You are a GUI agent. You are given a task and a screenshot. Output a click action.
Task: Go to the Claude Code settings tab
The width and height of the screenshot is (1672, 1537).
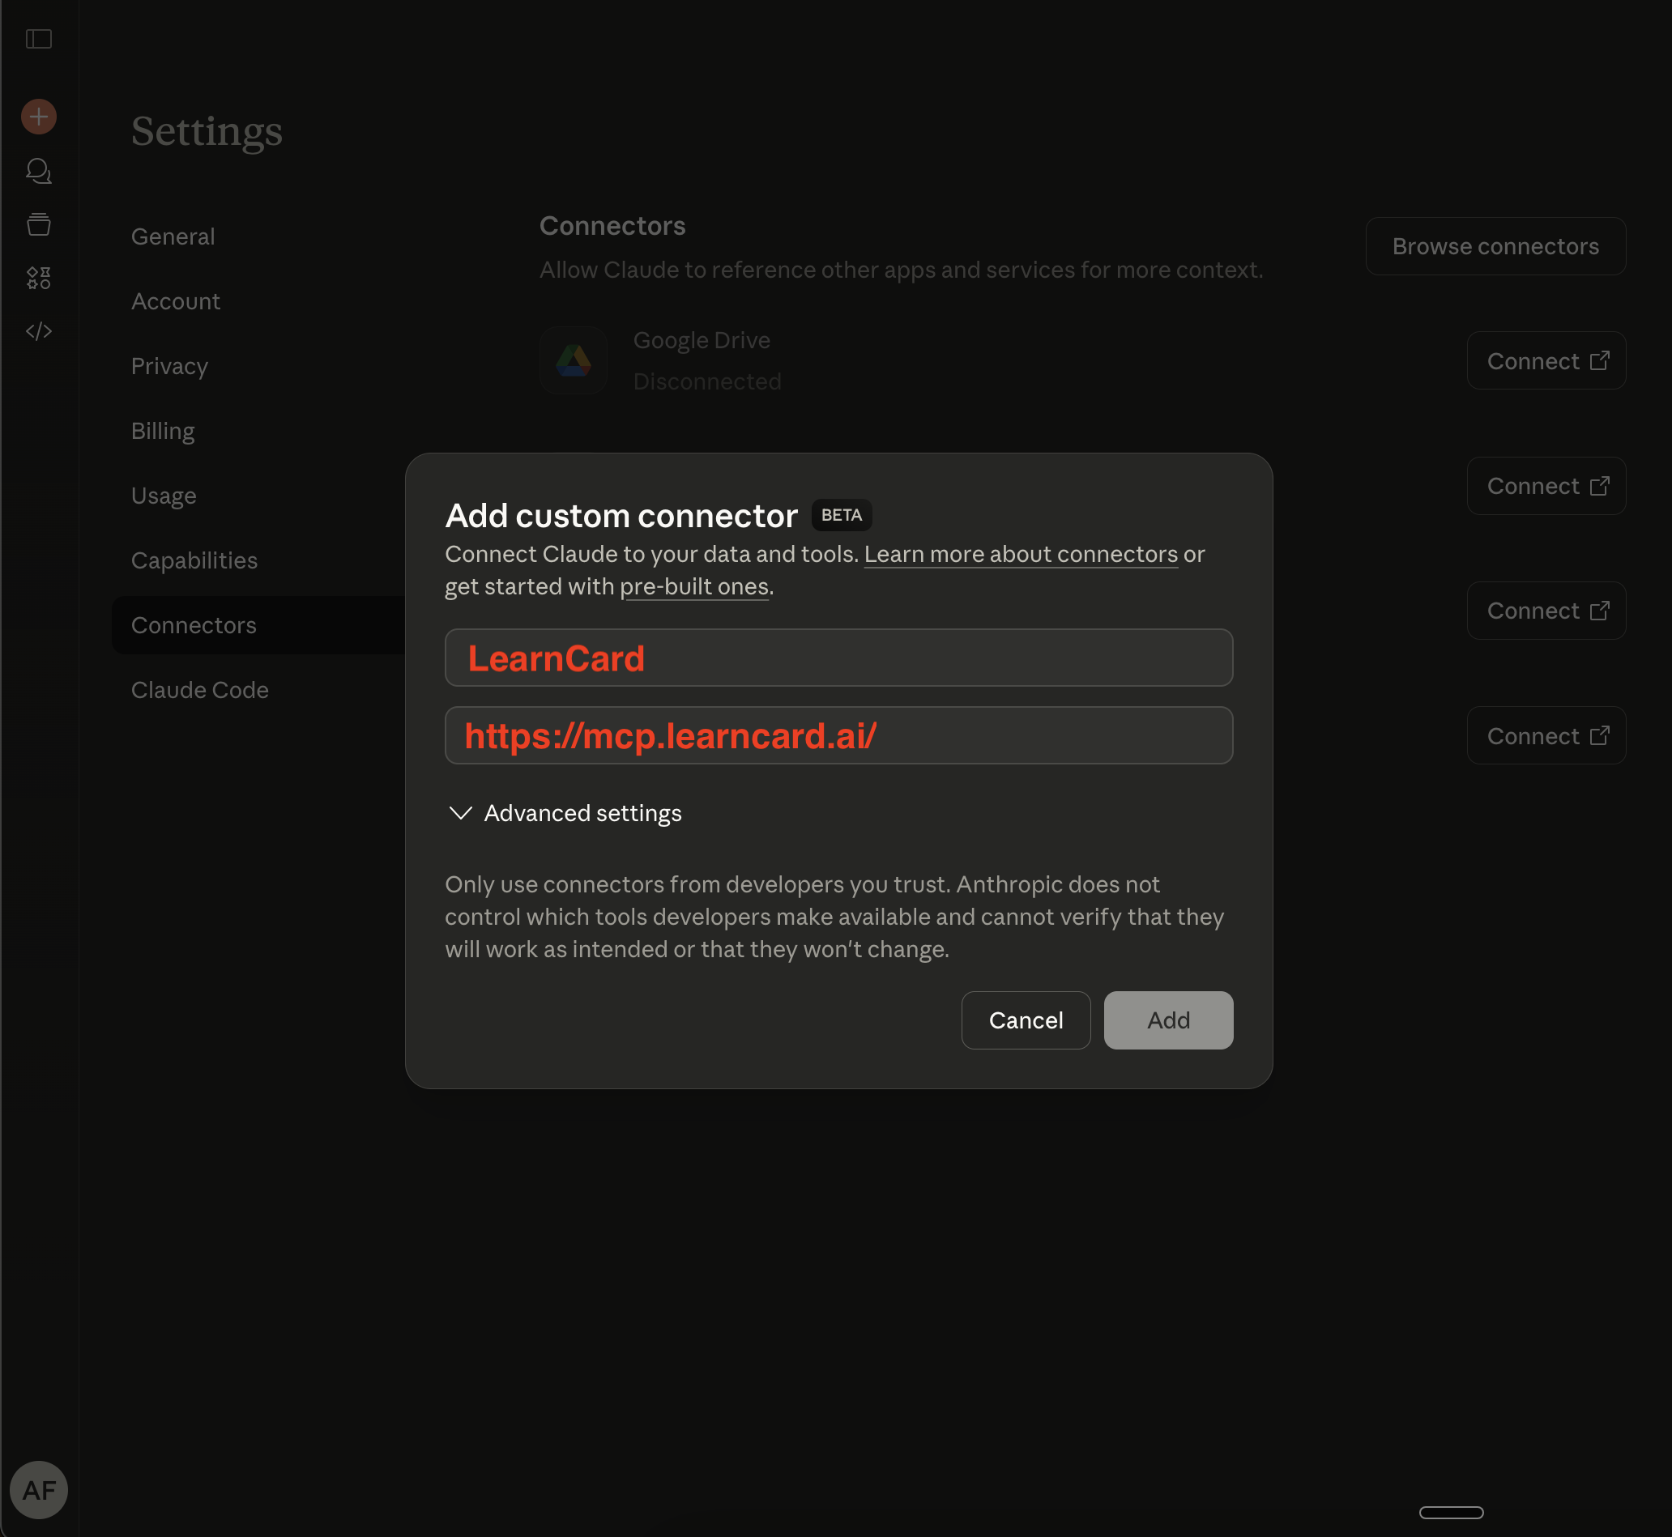pyautogui.click(x=199, y=690)
